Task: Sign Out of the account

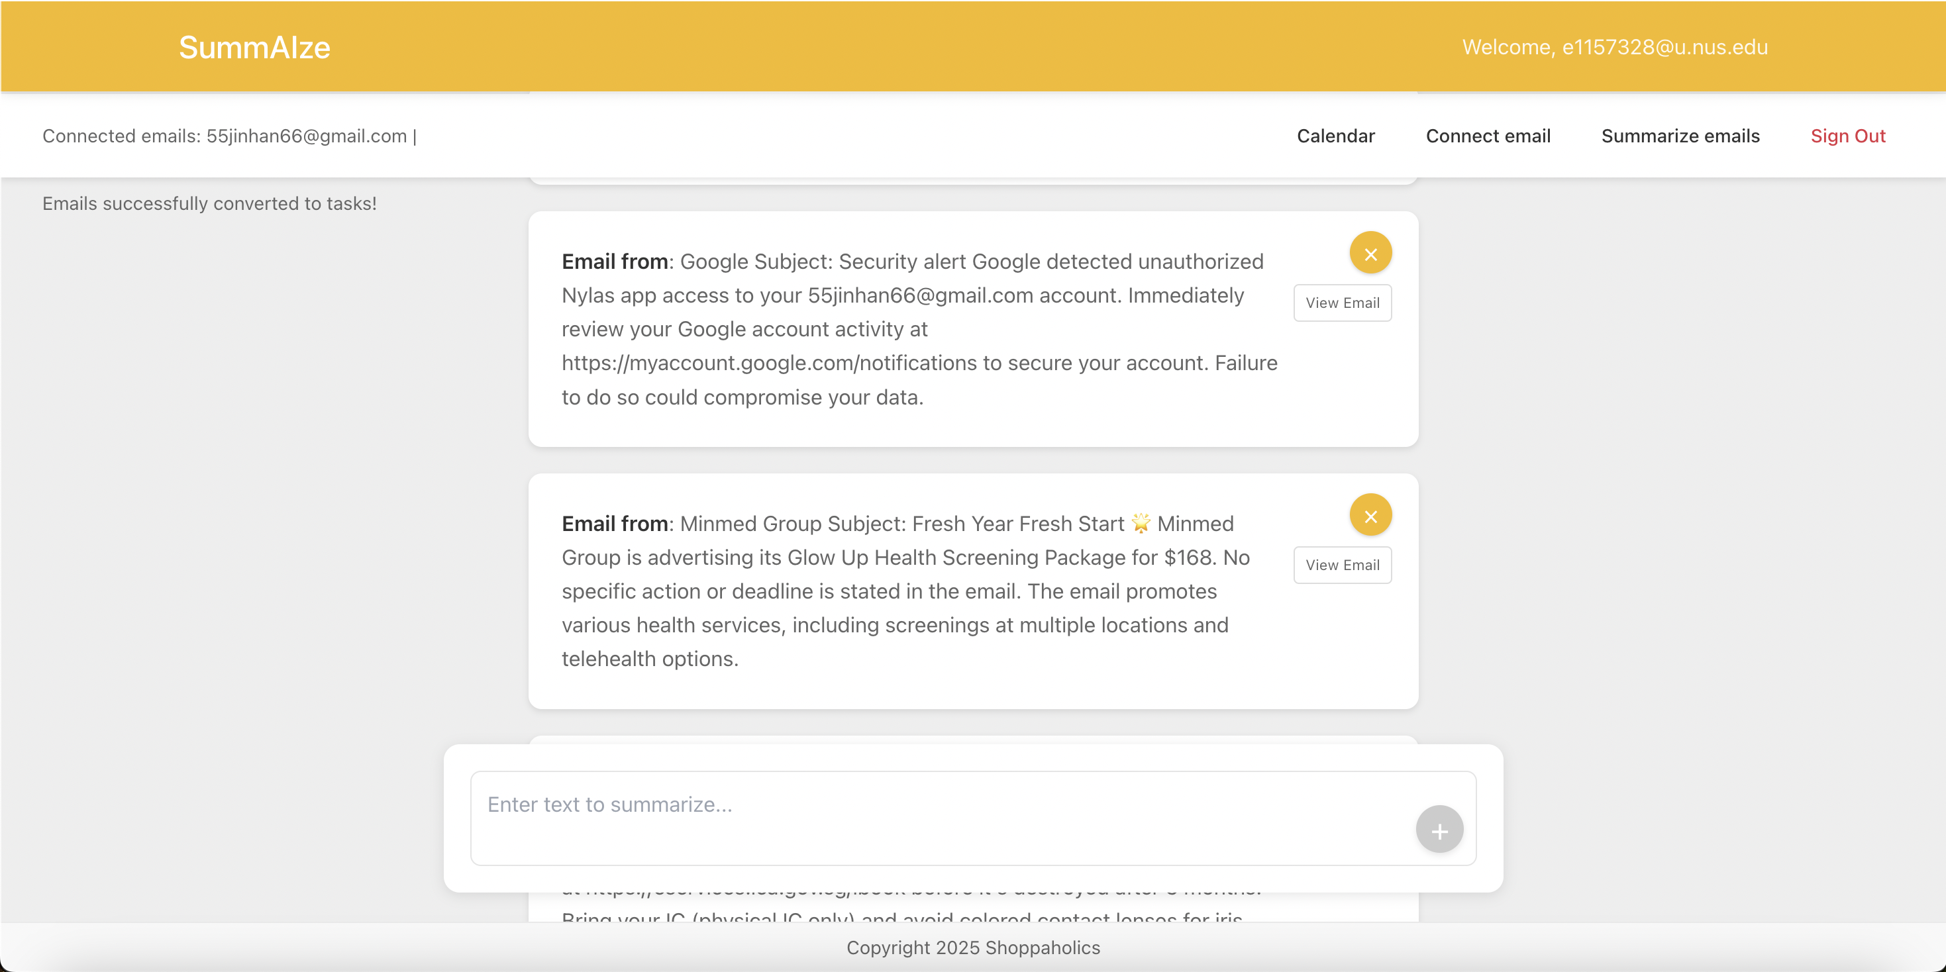Action: (1847, 136)
